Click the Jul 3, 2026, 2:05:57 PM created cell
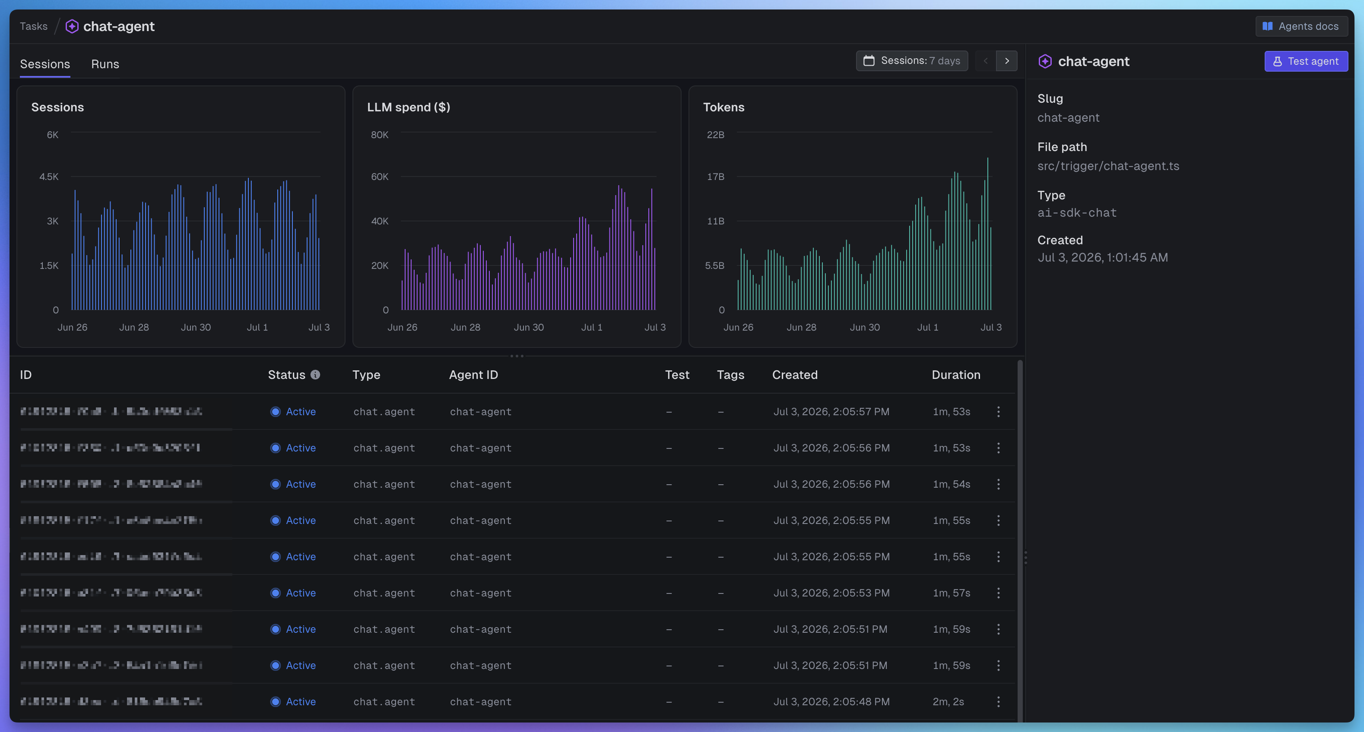1364x732 pixels. [x=831, y=412]
